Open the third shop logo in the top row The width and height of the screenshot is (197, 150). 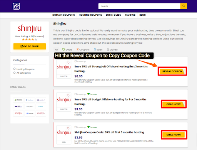41,100
